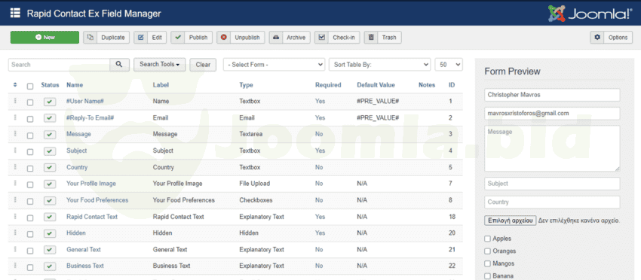The width and height of the screenshot is (641, 280).
Task: Click the drag handle of Hidden row
Action: (x=15, y=233)
